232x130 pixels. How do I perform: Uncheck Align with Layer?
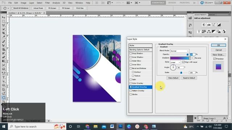coord(183,62)
